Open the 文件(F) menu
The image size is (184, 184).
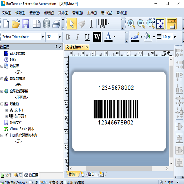pos(7,13)
